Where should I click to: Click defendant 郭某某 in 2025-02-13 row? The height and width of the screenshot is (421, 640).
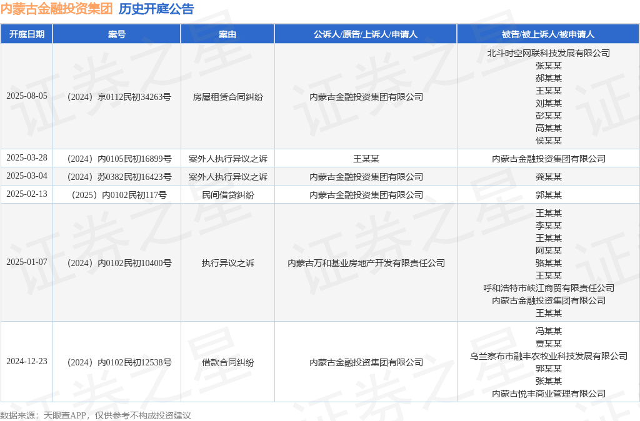[x=549, y=195]
